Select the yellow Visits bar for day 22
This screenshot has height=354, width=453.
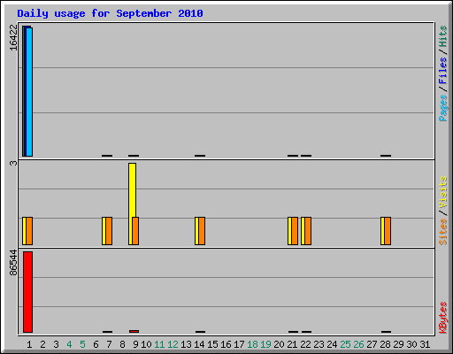click(x=303, y=231)
